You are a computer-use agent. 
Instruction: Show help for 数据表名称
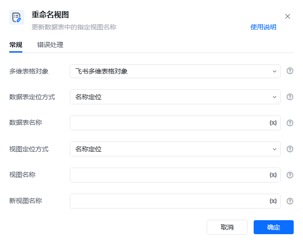pos(290,123)
